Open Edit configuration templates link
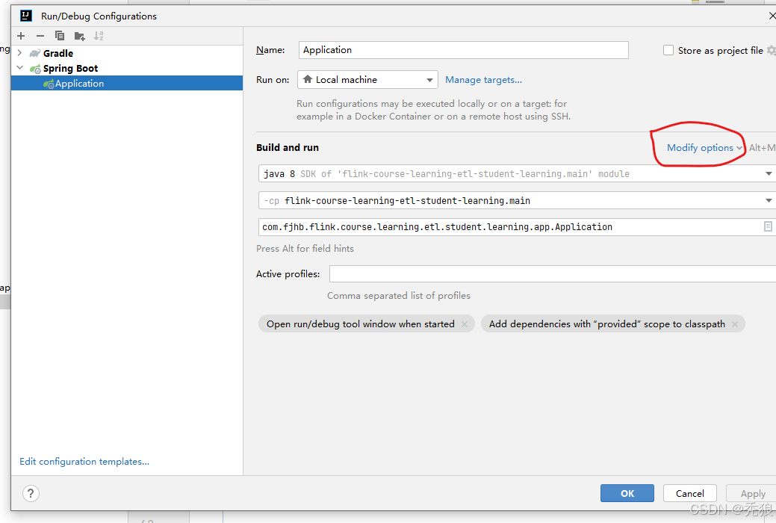This screenshot has width=776, height=523. click(x=84, y=462)
